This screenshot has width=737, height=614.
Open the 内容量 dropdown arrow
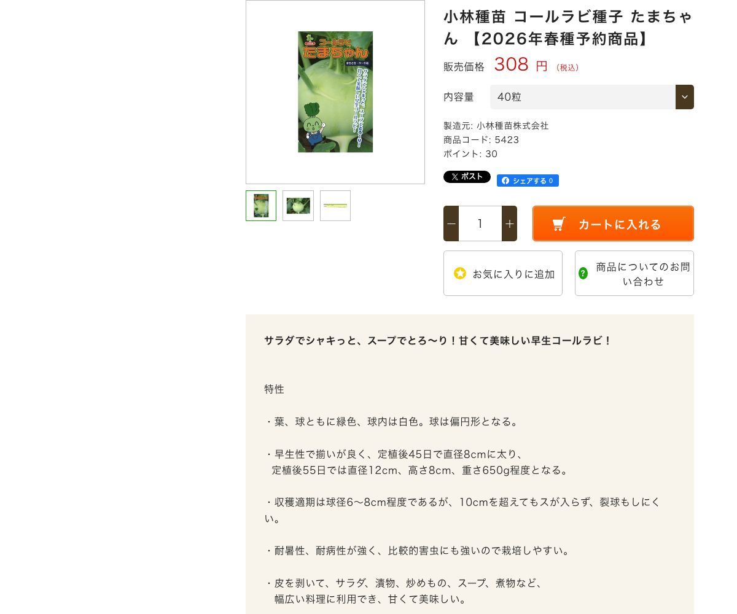coord(685,97)
